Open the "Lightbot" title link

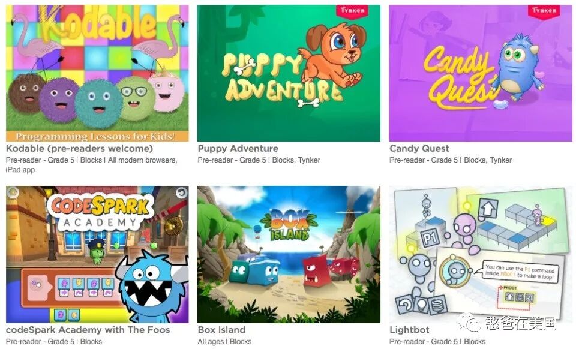pos(409,330)
